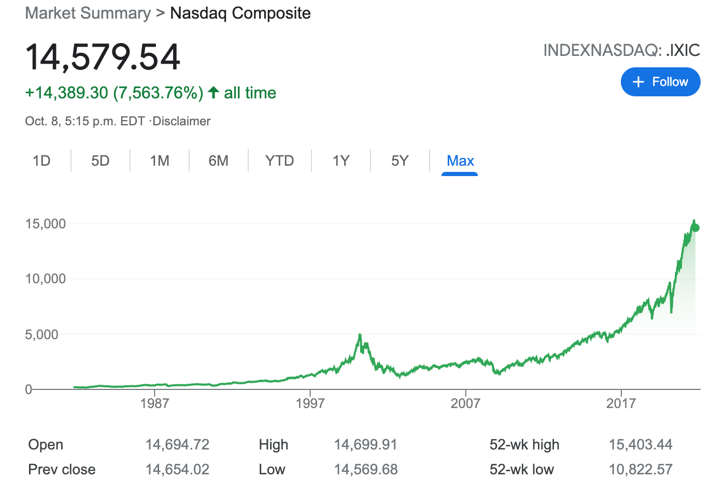Select the YTD range tab

tap(280, 161)
